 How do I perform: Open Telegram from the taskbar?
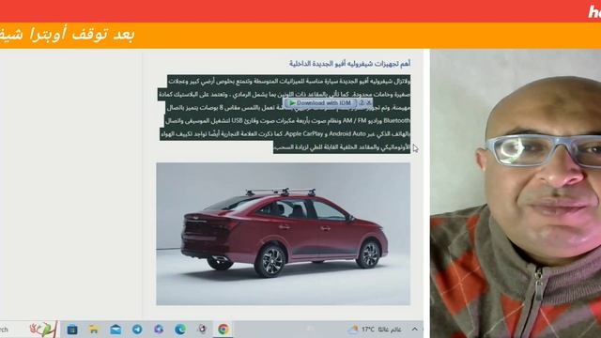pos(137,330)
